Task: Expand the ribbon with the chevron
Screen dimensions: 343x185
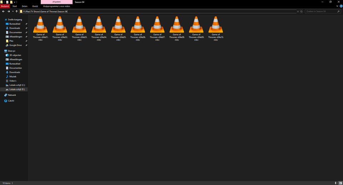Action: tap(337, 6)
